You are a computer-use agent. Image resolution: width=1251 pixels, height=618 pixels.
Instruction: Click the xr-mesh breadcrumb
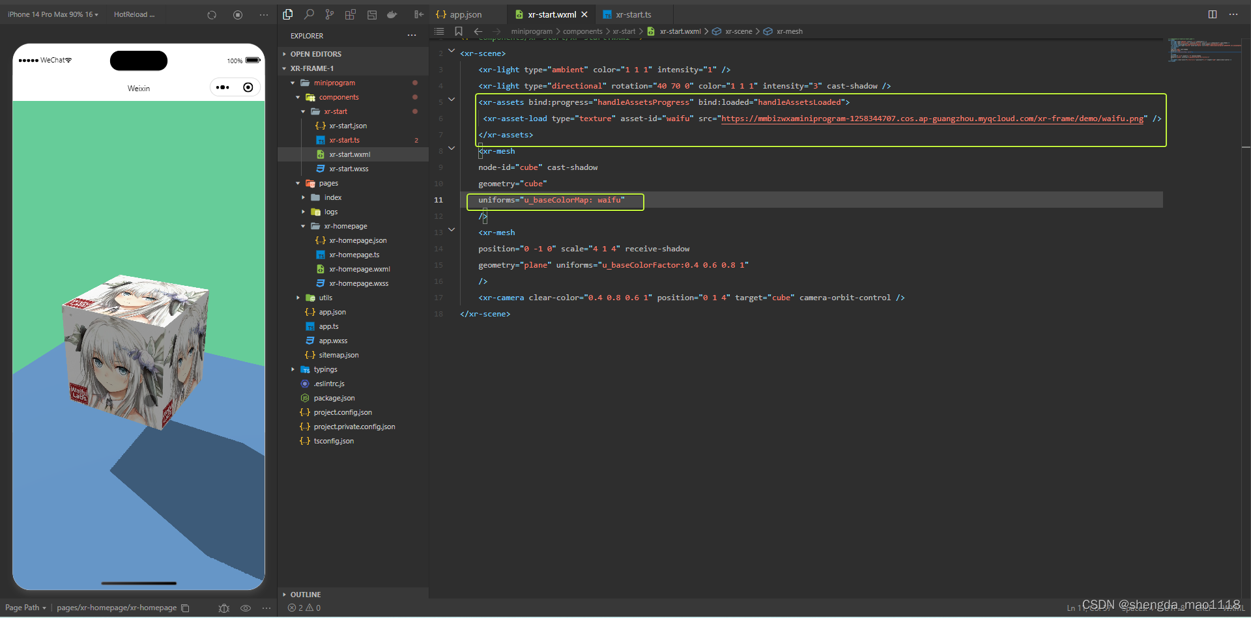(x=789, y=31)
